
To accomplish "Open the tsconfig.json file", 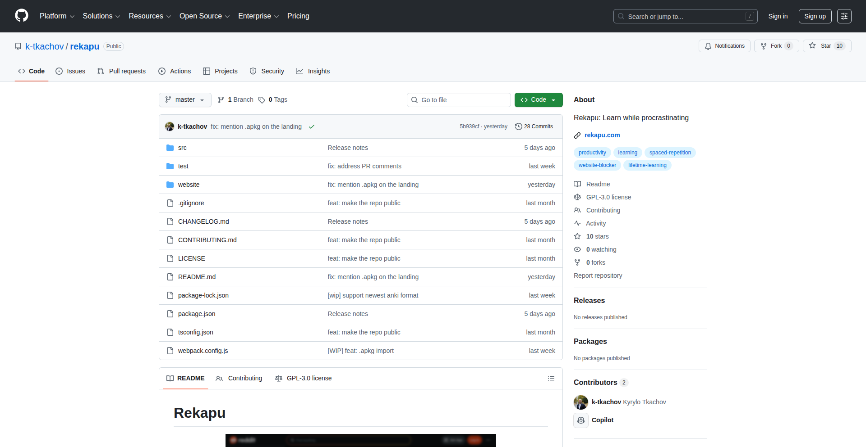I will coord(196,332).
